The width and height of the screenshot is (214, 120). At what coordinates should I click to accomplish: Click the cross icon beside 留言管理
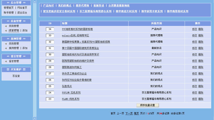(6, 61)
